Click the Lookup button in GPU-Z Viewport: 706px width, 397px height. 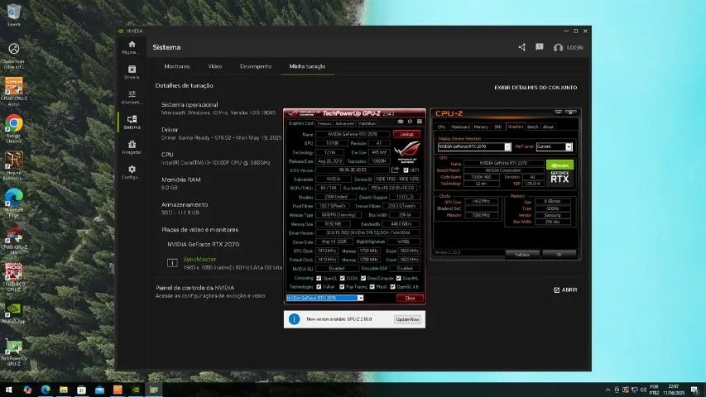coord(406,133)
